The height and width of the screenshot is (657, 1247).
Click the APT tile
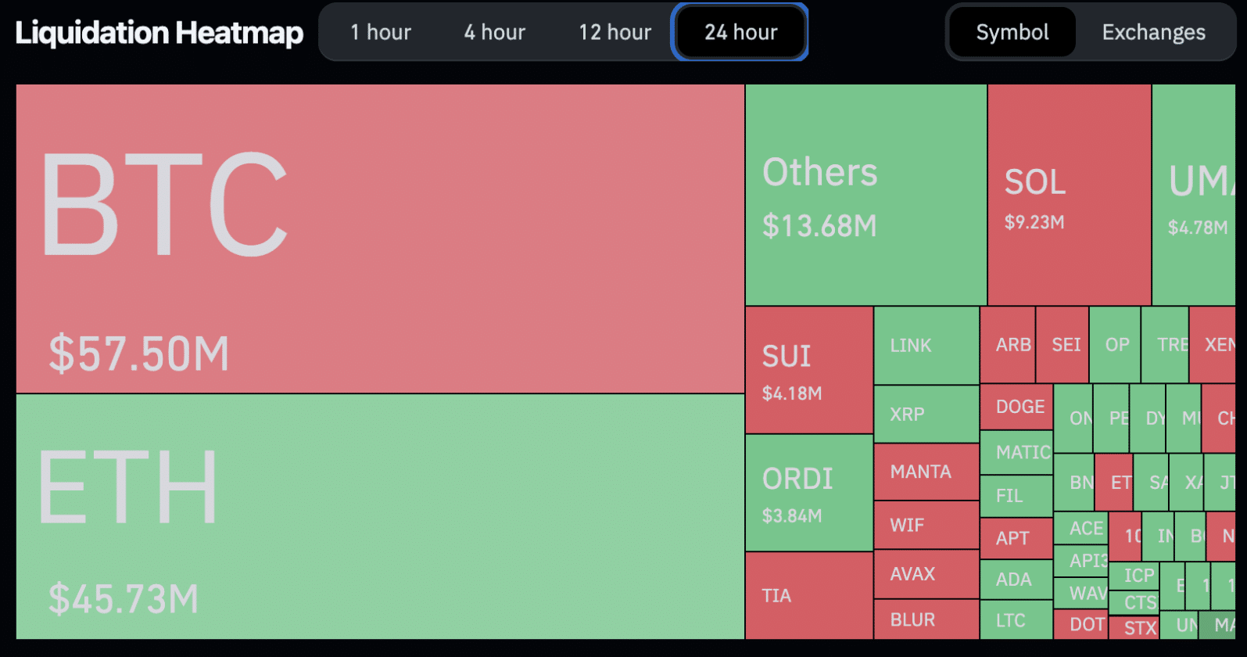[x=1016, y=538]
